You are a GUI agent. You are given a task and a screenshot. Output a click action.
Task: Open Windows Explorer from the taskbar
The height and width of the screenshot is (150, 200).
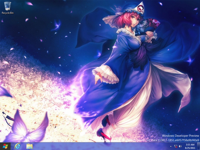(29, 146)
